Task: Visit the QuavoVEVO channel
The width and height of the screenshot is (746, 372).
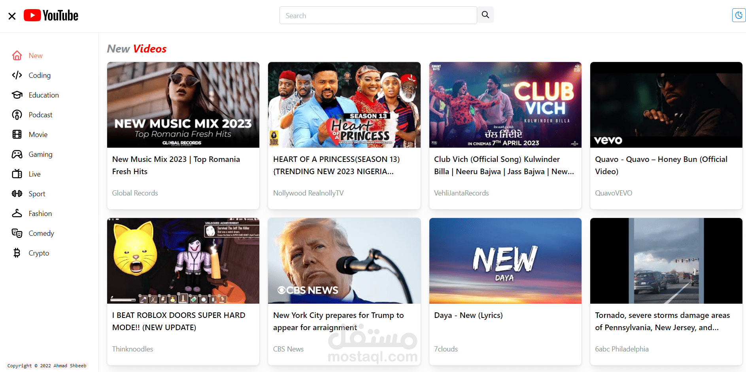Action: [614, 193]
